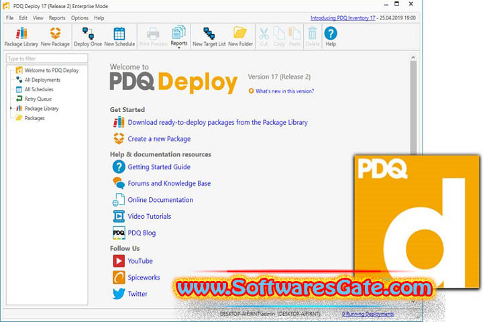Image resolution: width=483 pixels, height=322 pixels.
Task: Follow the Spiceworks link
Action: (144, 277)
